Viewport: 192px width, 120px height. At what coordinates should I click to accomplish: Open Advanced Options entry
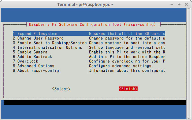(x=33, y=66)
